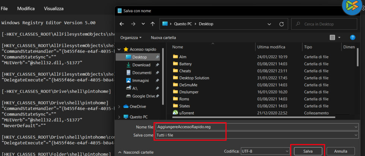365x156 pixels.
Task: Expand the OneDrive tree node
Action: (119, 107)
